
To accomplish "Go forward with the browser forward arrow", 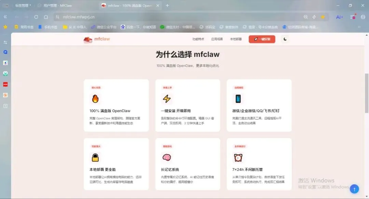I will click(x=26, y=17).
